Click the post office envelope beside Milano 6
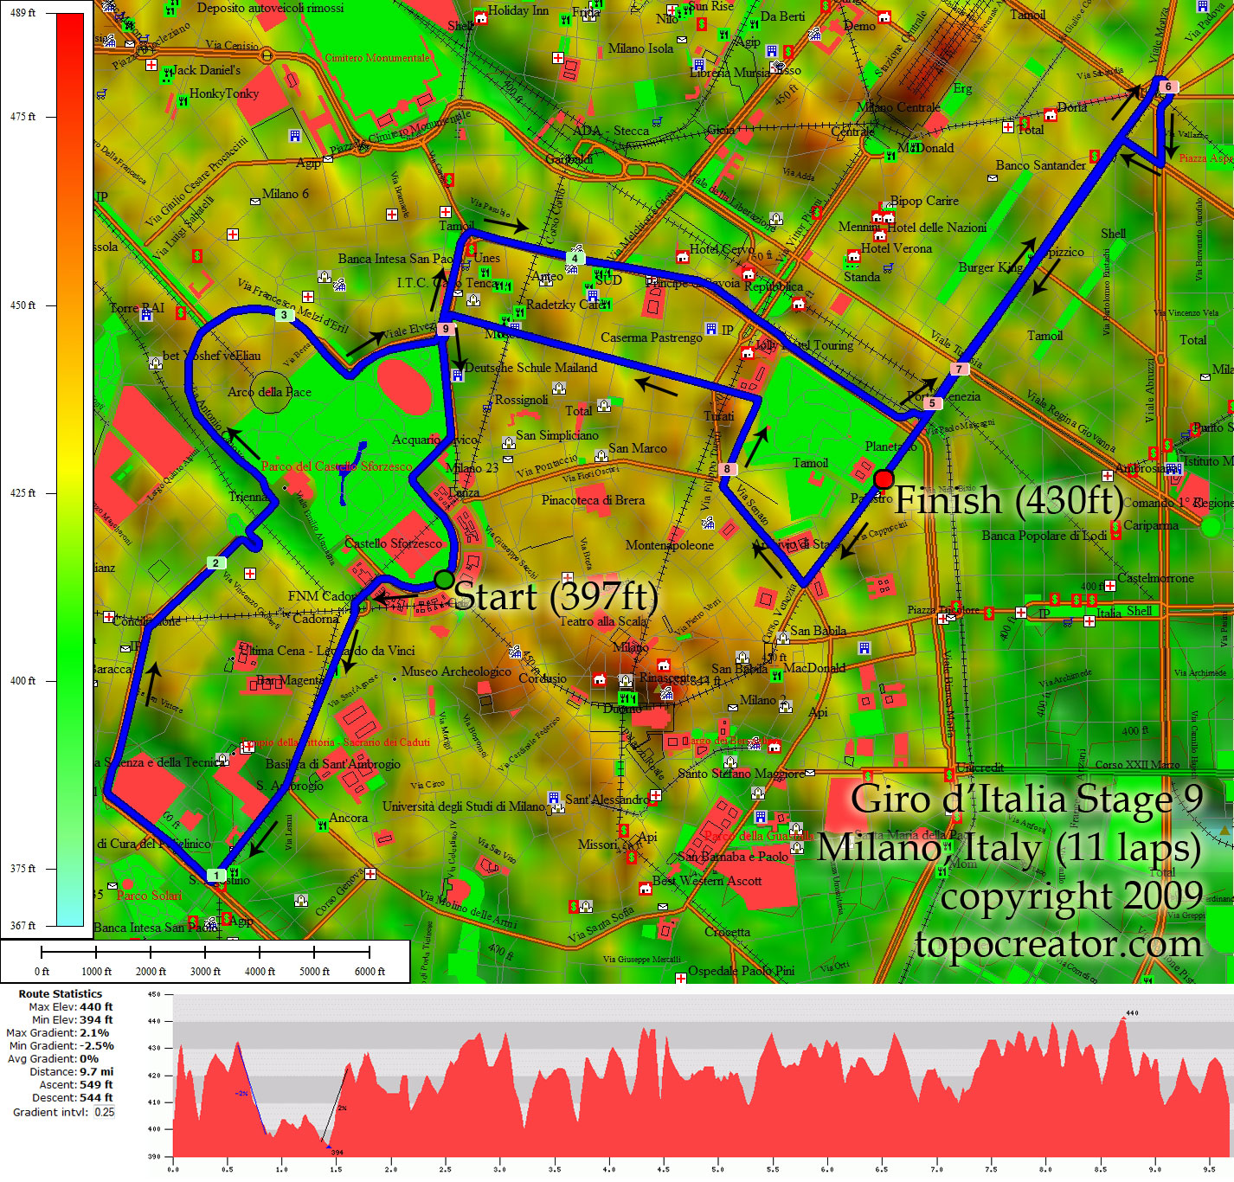 click(255, 201)
